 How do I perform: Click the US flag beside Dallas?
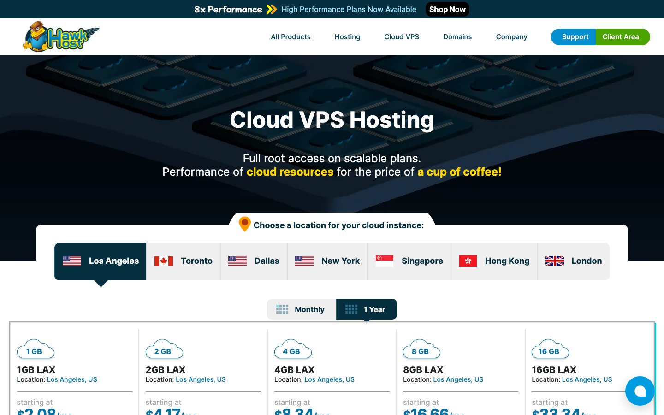pyautogui.click(x=237, y=261)
